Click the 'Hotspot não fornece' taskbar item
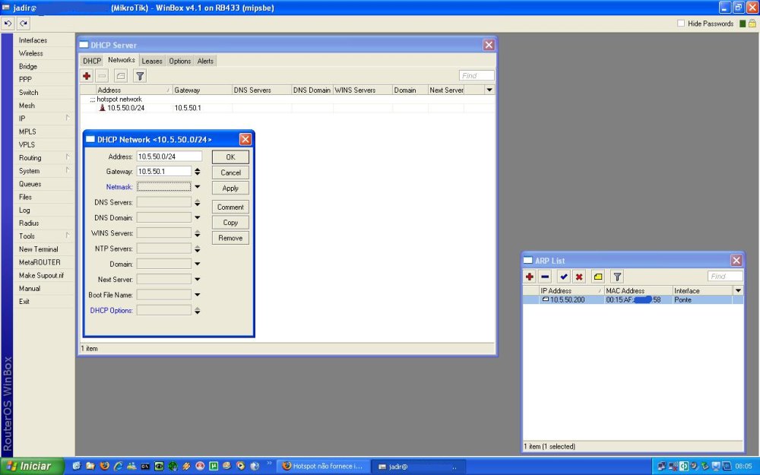 coord(323,466)
